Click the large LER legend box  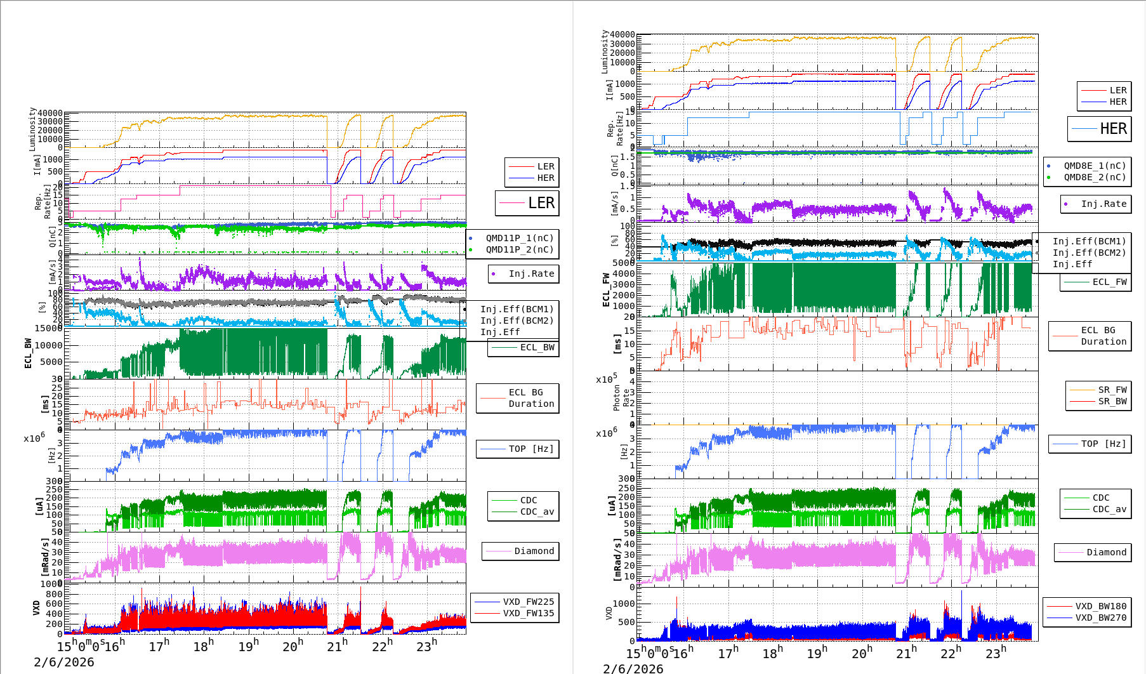(x=527, y=203)
